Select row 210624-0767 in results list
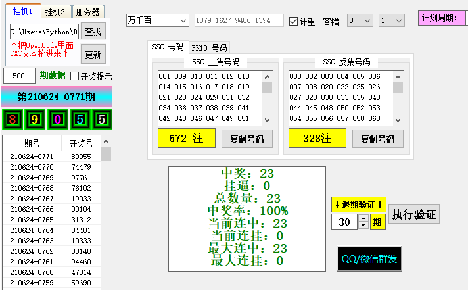The height and width of the screenshot is (290, 468). pos(52,199)
